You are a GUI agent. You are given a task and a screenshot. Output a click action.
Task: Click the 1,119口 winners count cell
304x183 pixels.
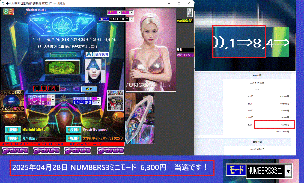pyautogui.click(x=239, y=117)
